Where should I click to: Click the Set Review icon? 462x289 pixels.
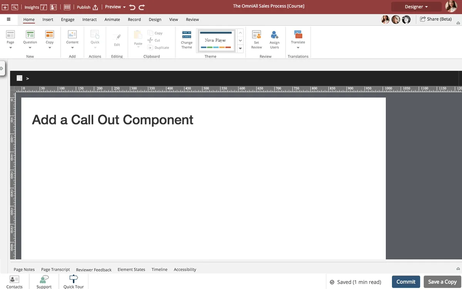point(256,36)
